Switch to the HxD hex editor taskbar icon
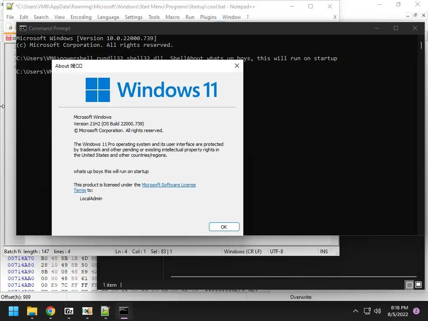428x321 pixels. [87, 311]
